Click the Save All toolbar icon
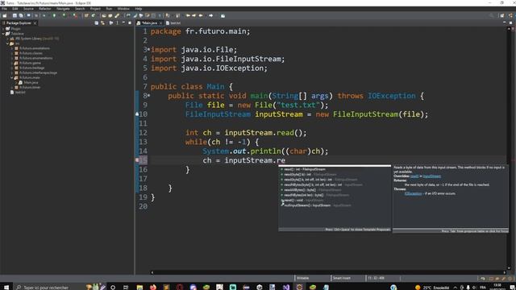The image size is (516, 290). tap(21, 15)
